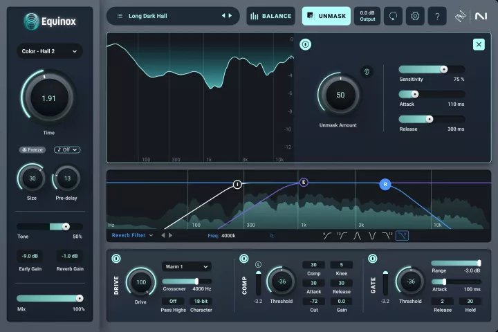Image resolution: width=498 pixels, height=332 pixels.
Task: Click the Crossover slider handle
Action: pos(196,282)
